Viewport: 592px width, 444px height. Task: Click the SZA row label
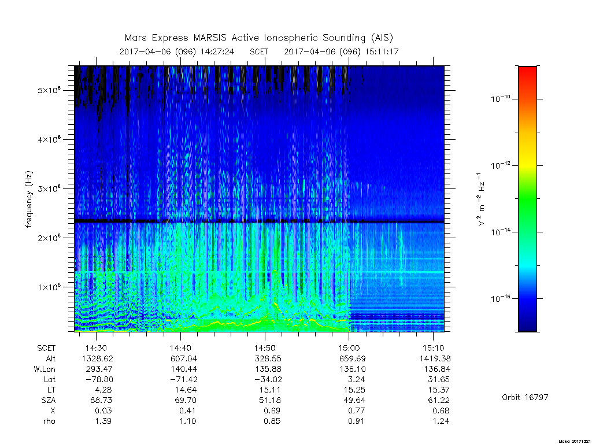[49, 400]
